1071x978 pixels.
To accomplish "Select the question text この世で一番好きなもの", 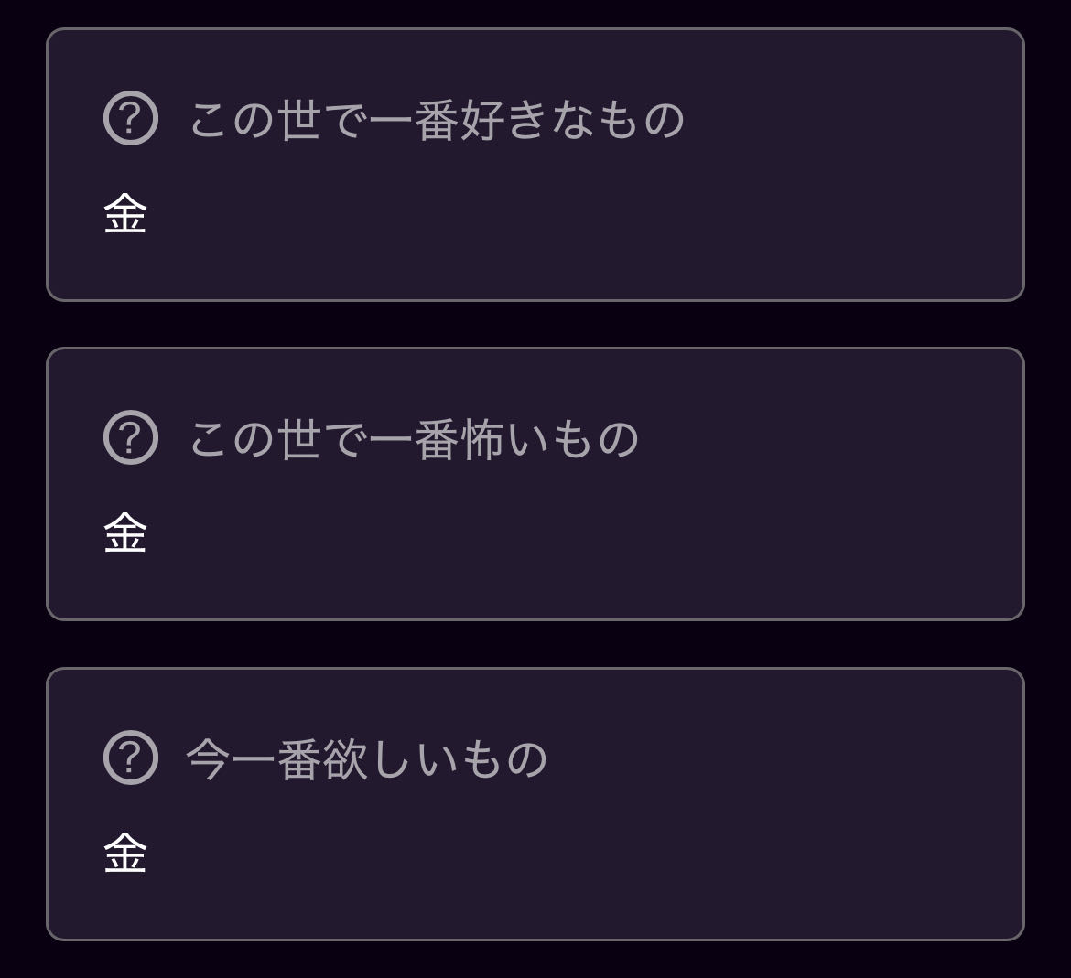I will (437, 120).
